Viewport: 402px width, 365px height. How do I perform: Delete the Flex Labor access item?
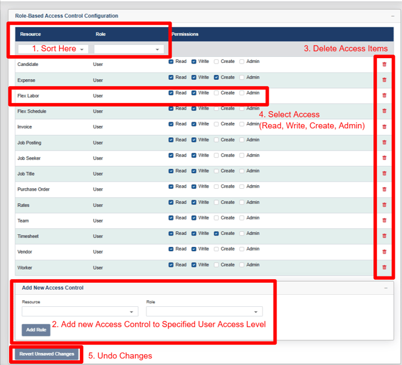tap(384, 95)
